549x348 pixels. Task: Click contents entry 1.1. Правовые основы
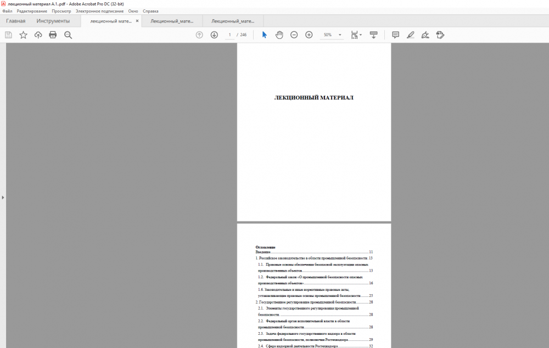tap(315, 267)
